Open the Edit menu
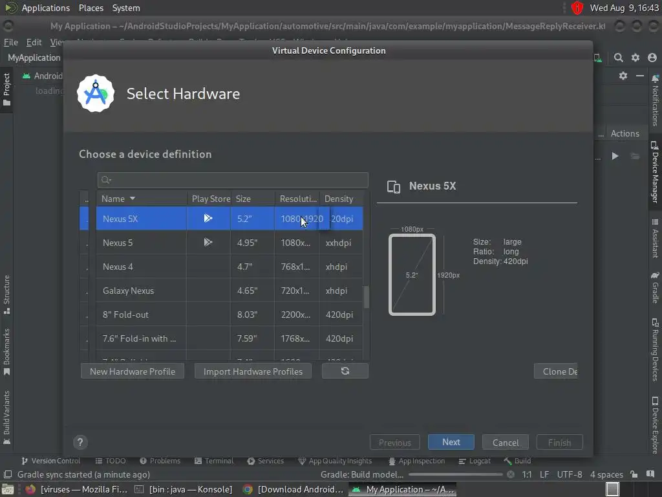Viewport: 662px width, 497px height. tap(34, 42)
